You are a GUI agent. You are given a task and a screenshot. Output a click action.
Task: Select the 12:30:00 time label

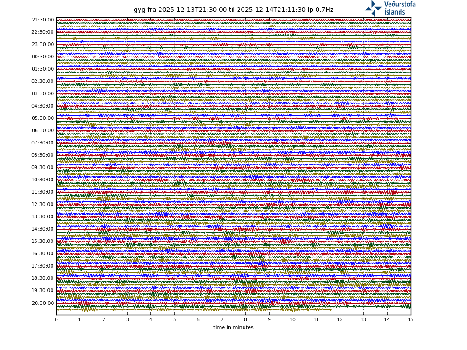pyautogui.click(x=43, y=205)
